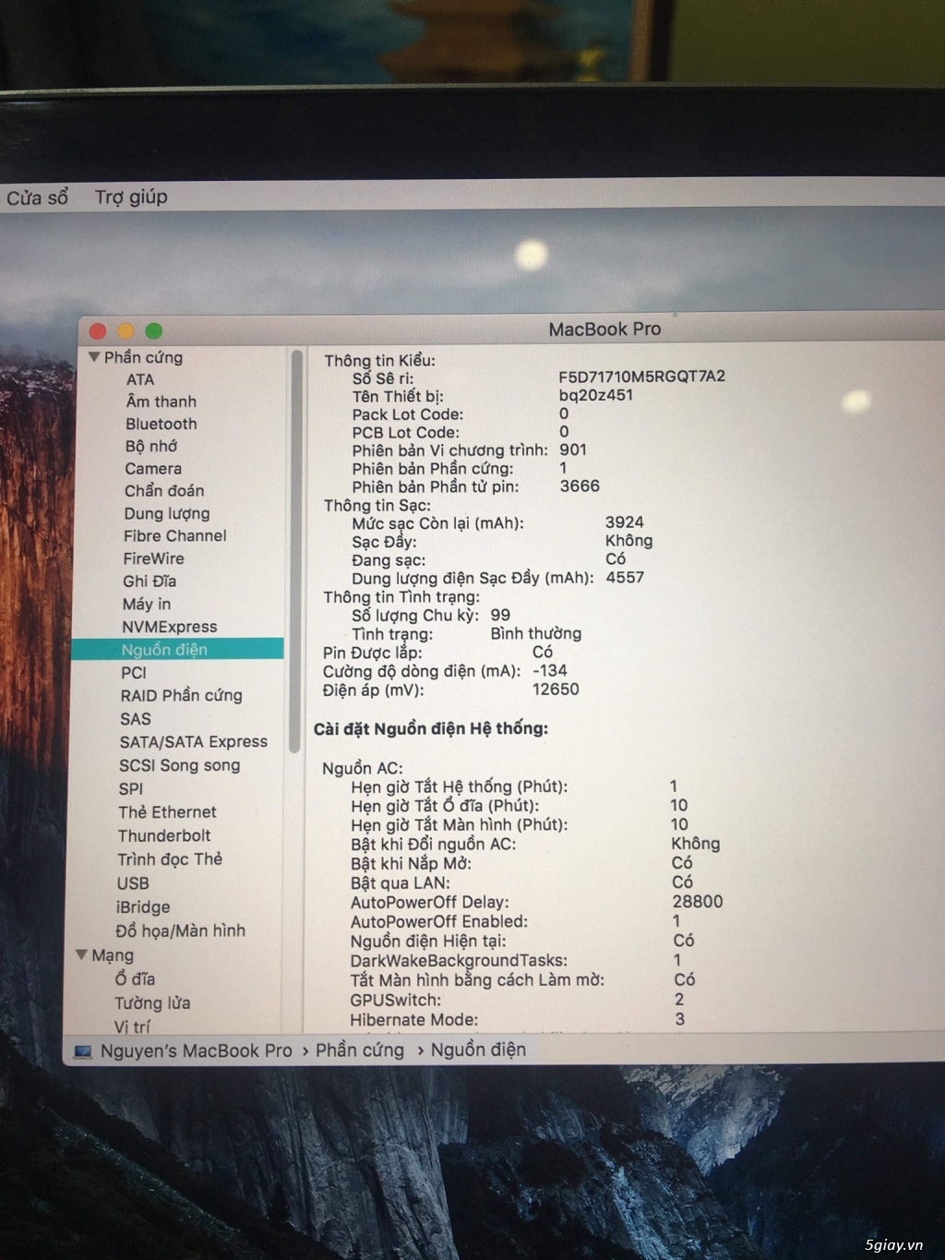Select SATA/SATA Express in the sidebar

(x=194, y=741)
